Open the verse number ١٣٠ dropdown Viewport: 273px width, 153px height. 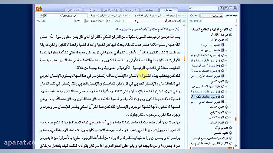76,21
